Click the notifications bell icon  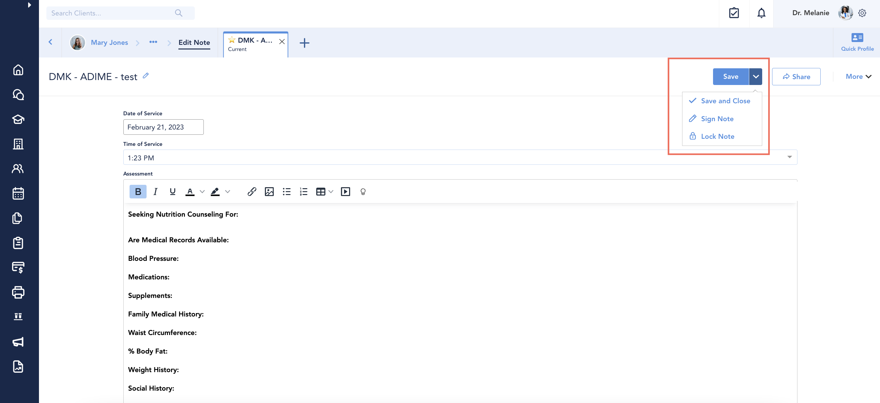pyautogui.click(x=761, y=13)
